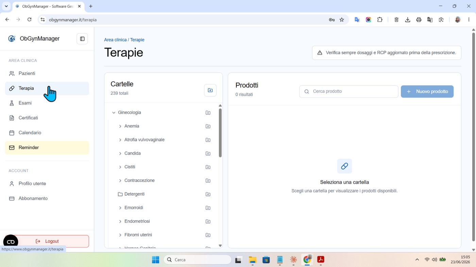
Task: Open File Explorer from the taskbar
Action: 252,260
